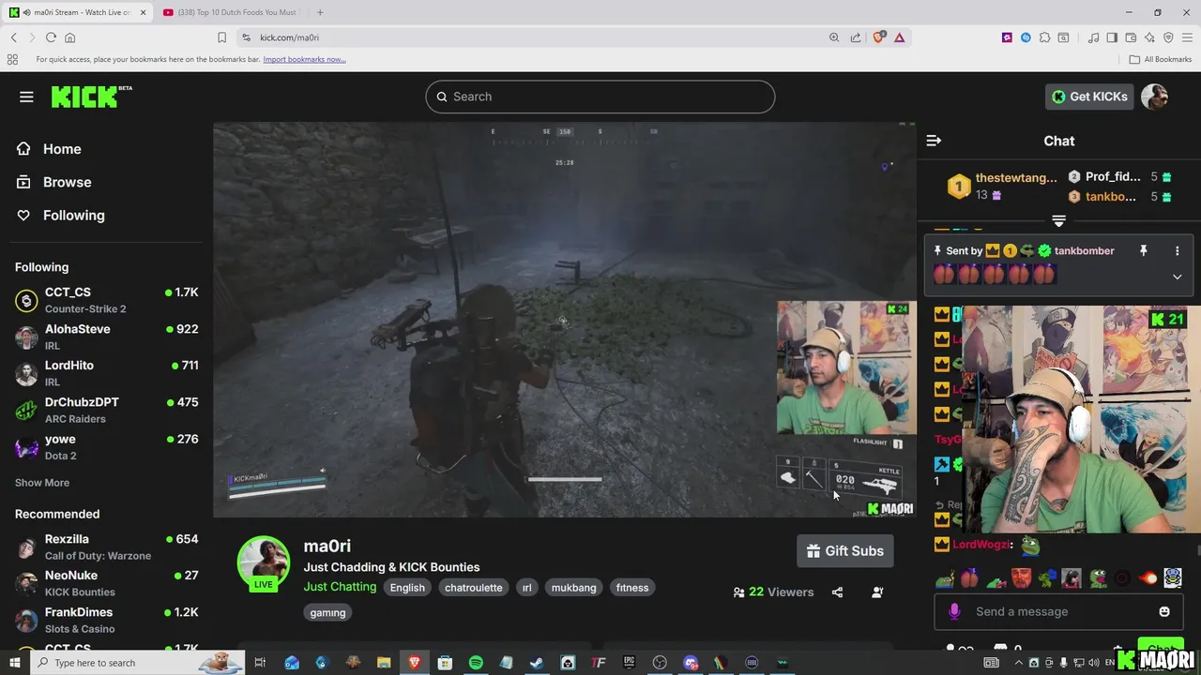This screenshot has width=1201, height=675.
Task: Reload the page
Action: click(51, 37)
